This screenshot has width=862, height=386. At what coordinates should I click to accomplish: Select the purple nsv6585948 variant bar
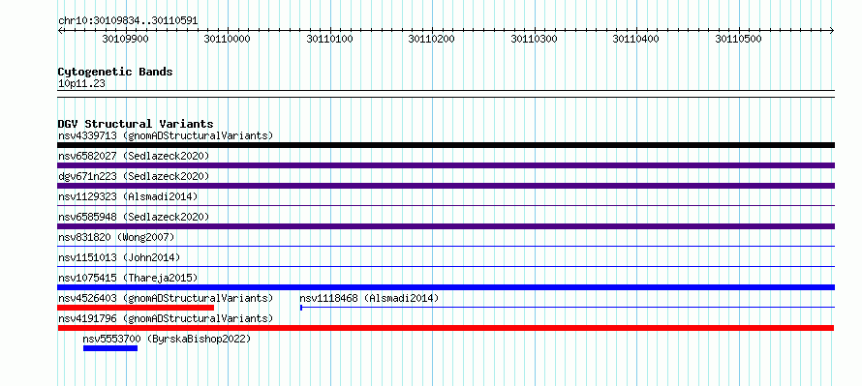click(446, 226)
